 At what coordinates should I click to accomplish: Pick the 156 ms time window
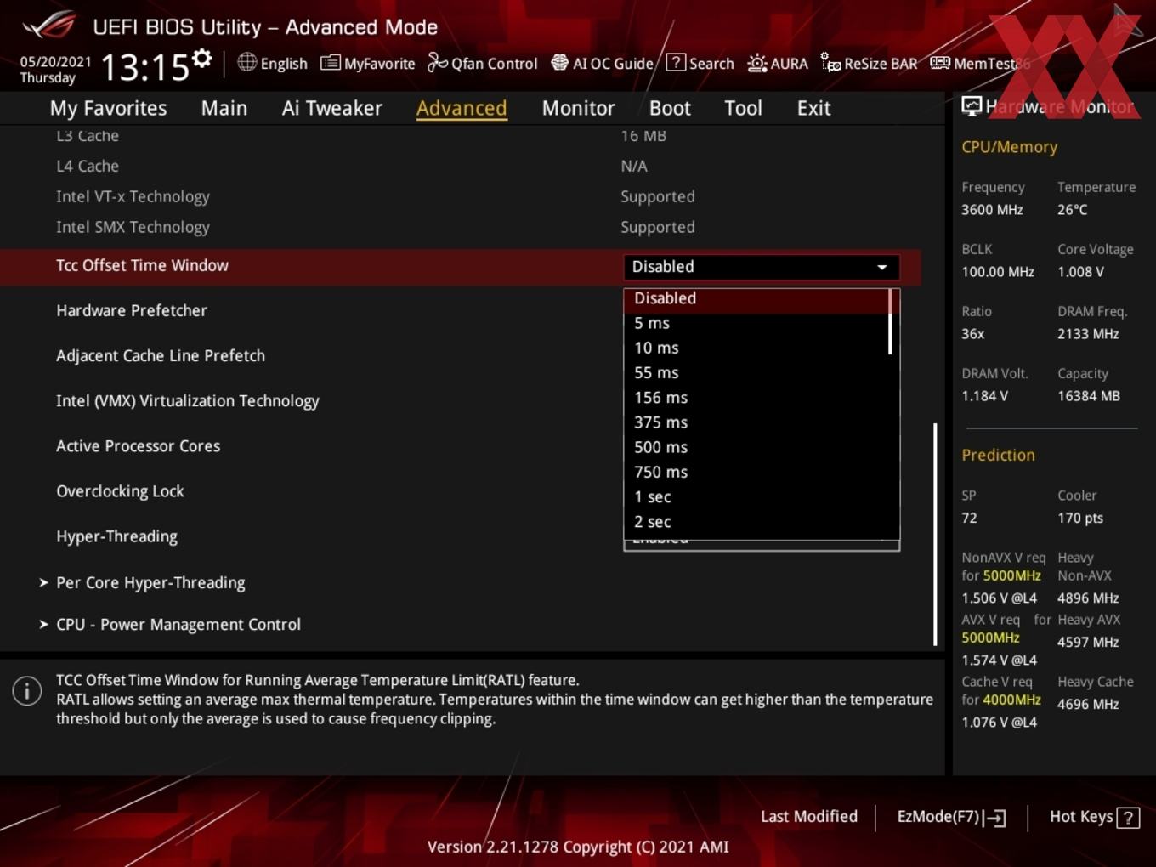tap(756, 397)
